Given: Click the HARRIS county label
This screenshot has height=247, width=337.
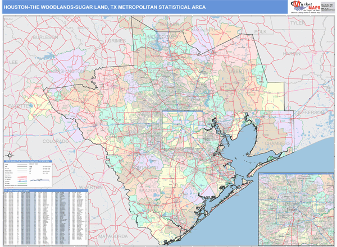Looking at the screenshot, I should pyautogui.click(x=192, y=100).
